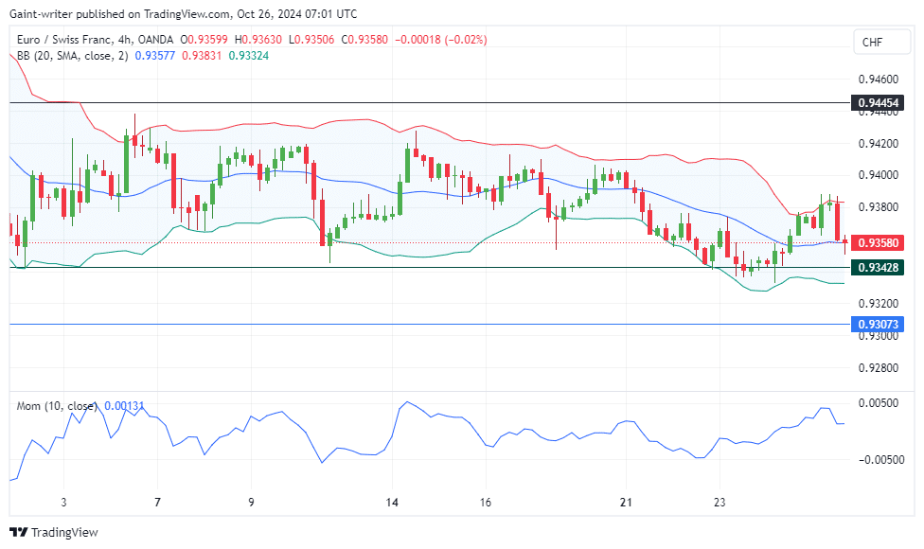Click the 0.94000 price axis label
This screenshot has width=924, height=549.
coord(878,175)
